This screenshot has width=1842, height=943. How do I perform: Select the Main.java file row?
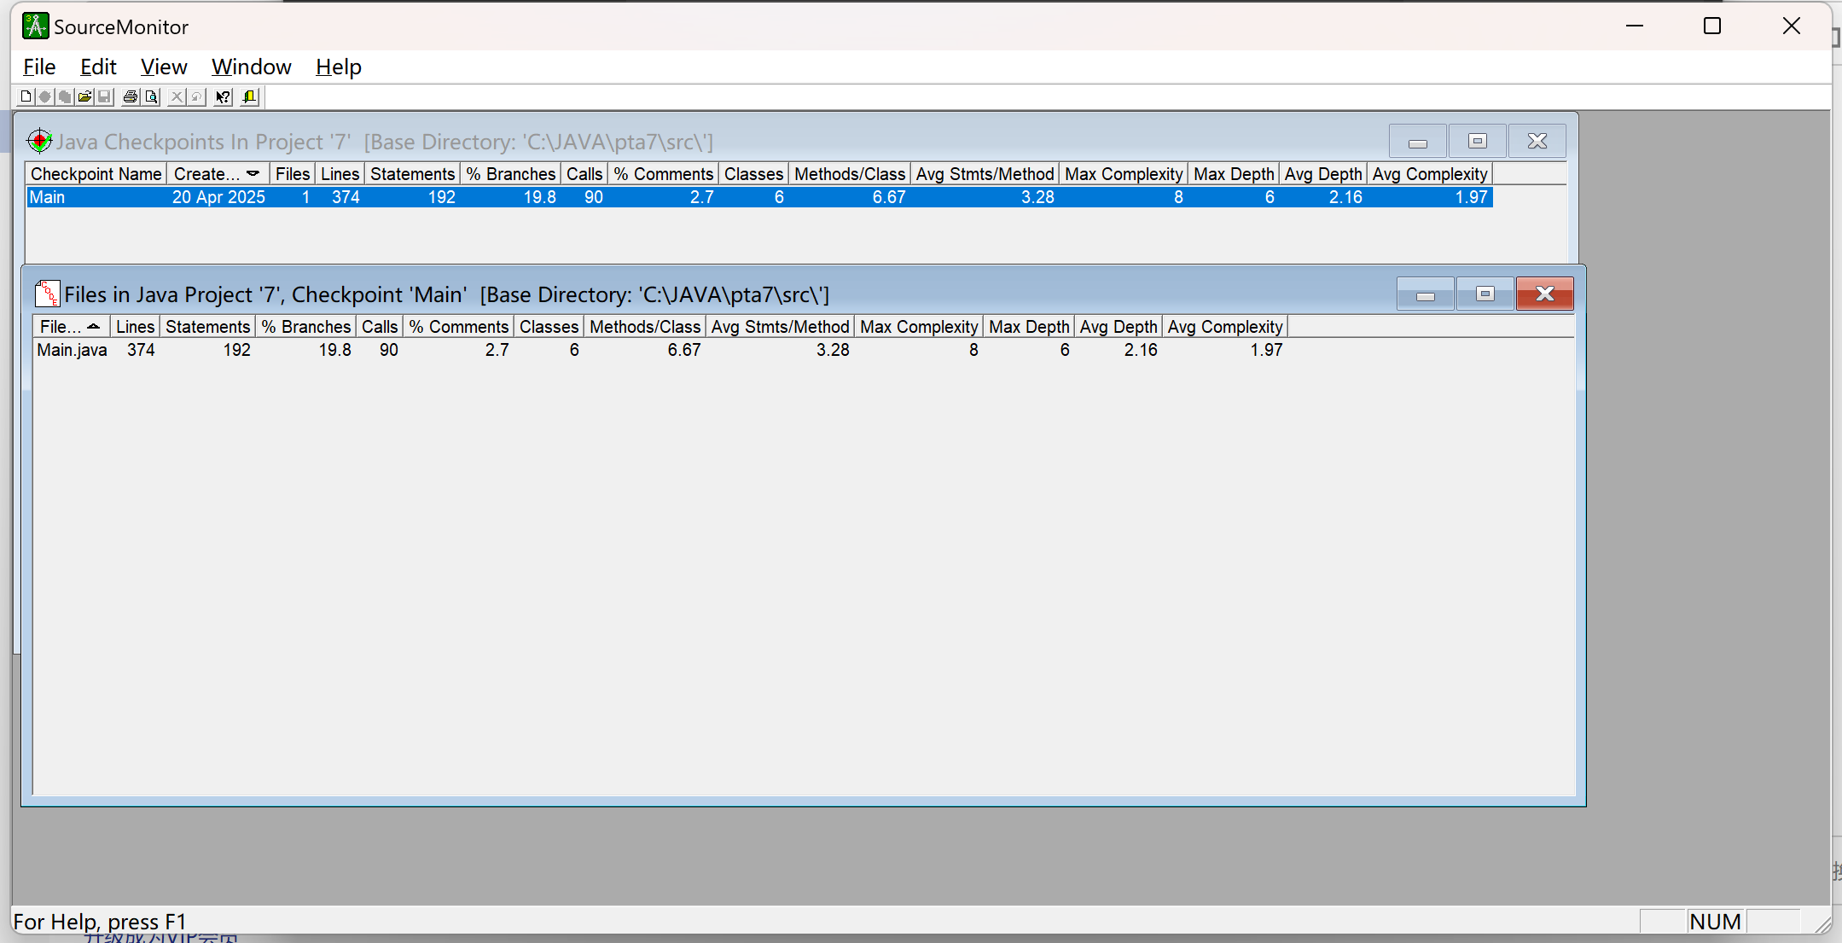point(73,350)
